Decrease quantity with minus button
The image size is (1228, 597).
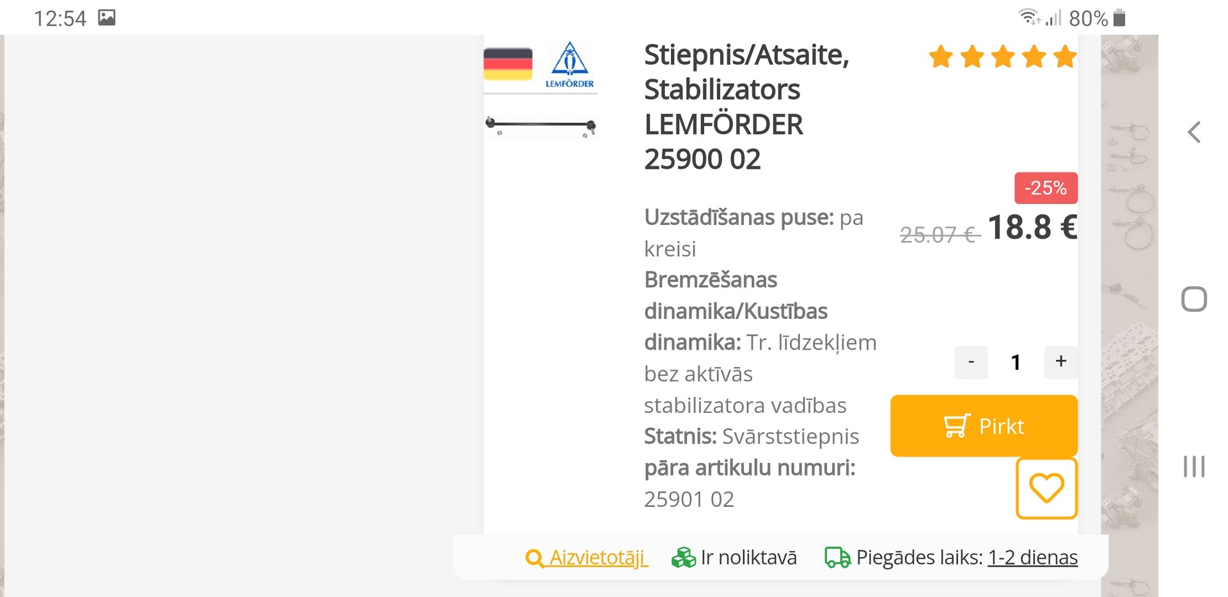tap(971, 362)
